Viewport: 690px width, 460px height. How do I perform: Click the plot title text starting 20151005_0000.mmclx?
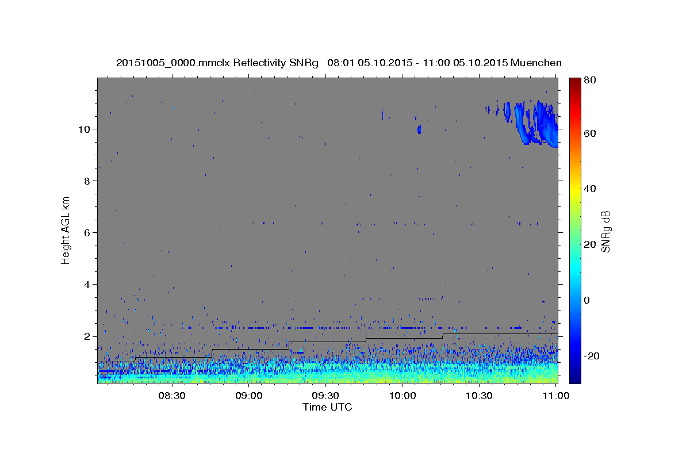coord(339,63)
